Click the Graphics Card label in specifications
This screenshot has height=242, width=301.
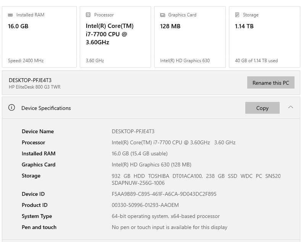coord(39,165)
